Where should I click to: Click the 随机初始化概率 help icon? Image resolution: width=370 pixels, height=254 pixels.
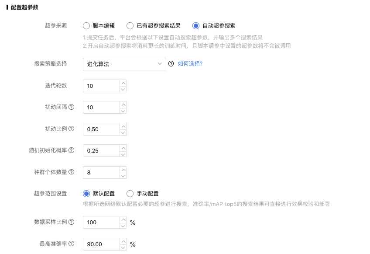pyautogui.click(x=72, y=150)
